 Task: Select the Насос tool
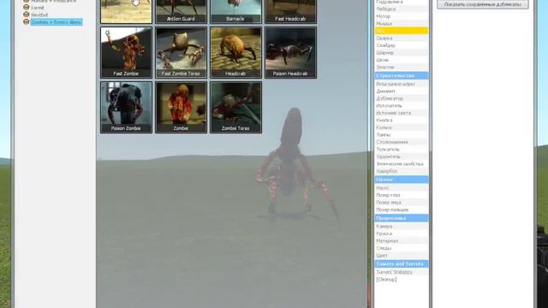coord(402,188)
